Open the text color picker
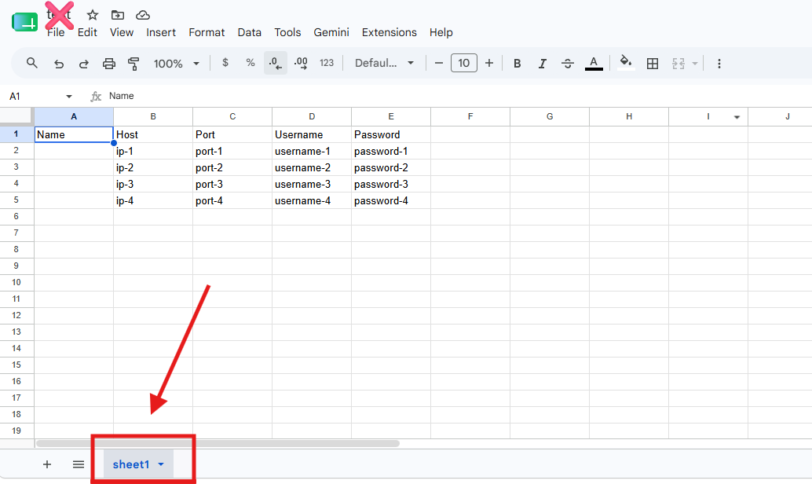The image size is (812, 484). pyautogui.click(x=594, y=63)
